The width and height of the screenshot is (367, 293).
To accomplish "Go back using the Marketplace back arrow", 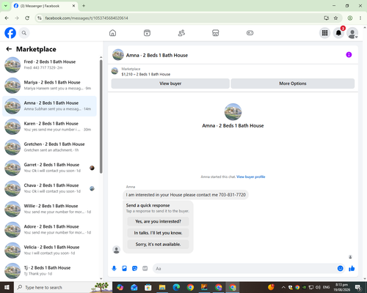I will tap(9, 49).
